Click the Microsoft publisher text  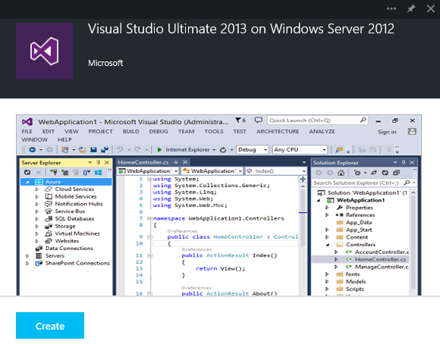tap(105, 63)
